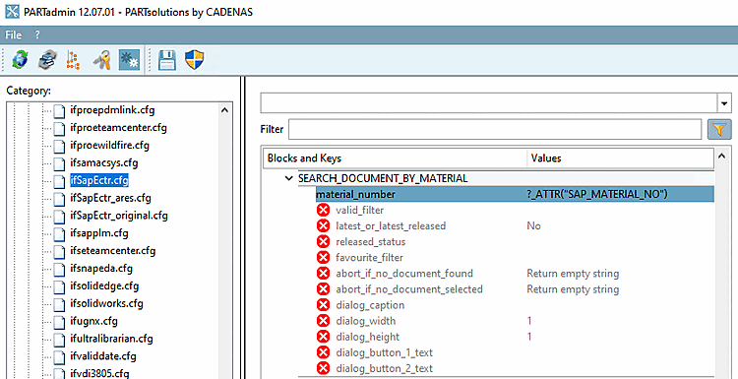Click the value 1 of dialog_height
The image size is (738, 379).
[529, 337]
